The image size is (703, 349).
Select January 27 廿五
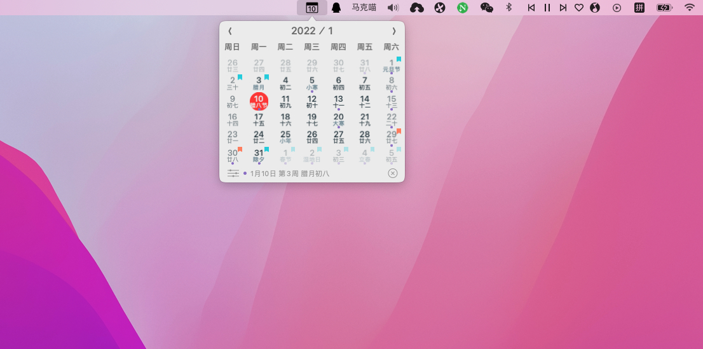[339, 137]
